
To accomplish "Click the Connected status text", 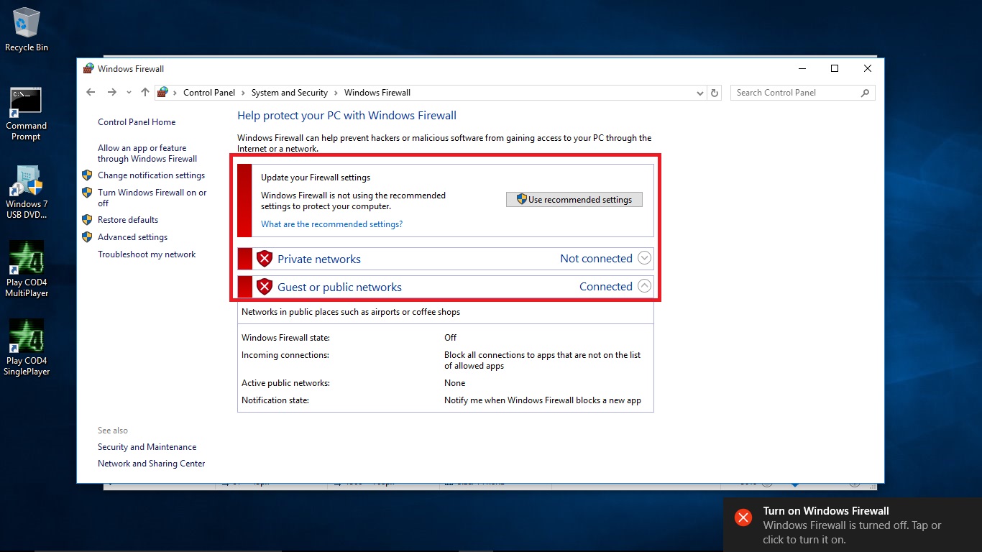I will pyautogui.click(x=606, y=286).
